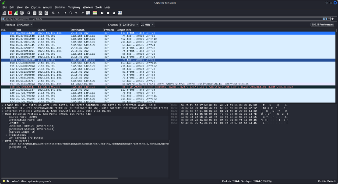Open the Wireless menu
The height and width of the screenshot is (184, 338).
88,7
